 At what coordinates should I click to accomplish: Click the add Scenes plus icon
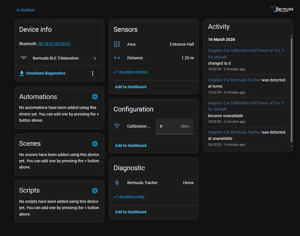click(x=95, y=143)
